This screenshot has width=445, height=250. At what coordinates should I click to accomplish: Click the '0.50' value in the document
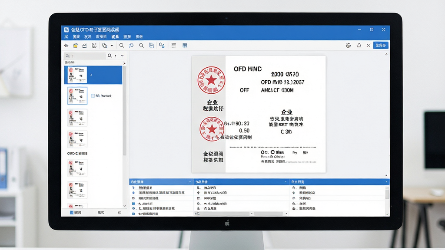point(244,131)
